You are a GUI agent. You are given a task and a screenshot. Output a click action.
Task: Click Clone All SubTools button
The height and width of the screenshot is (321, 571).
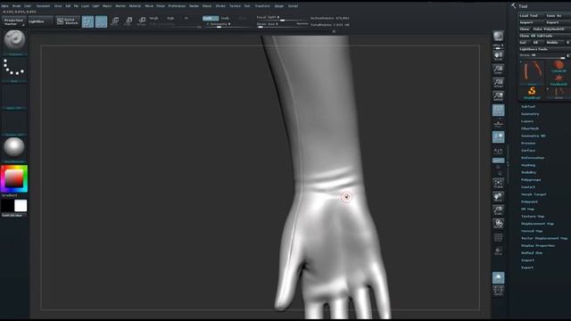tap(544, 36)
